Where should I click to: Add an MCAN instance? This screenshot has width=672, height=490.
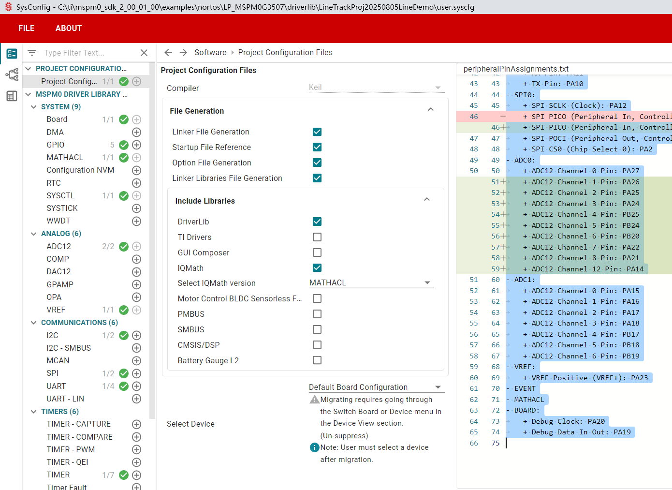click(x=137, y=361)
